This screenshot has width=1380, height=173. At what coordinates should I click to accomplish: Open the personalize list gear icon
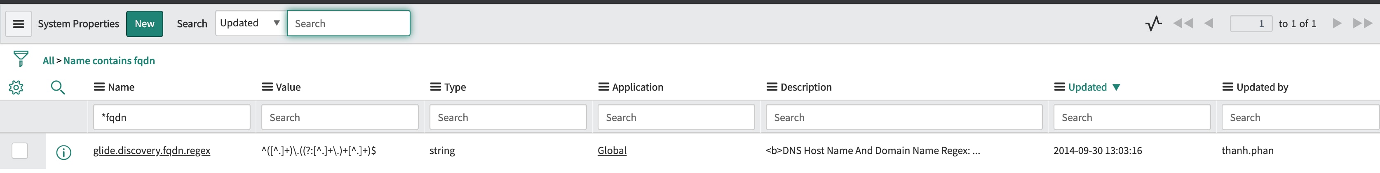click(16, 87)
